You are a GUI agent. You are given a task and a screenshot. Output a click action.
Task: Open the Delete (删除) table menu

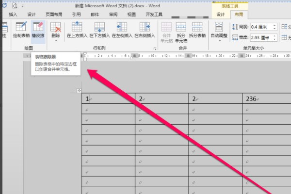click(x=55, y=32)
